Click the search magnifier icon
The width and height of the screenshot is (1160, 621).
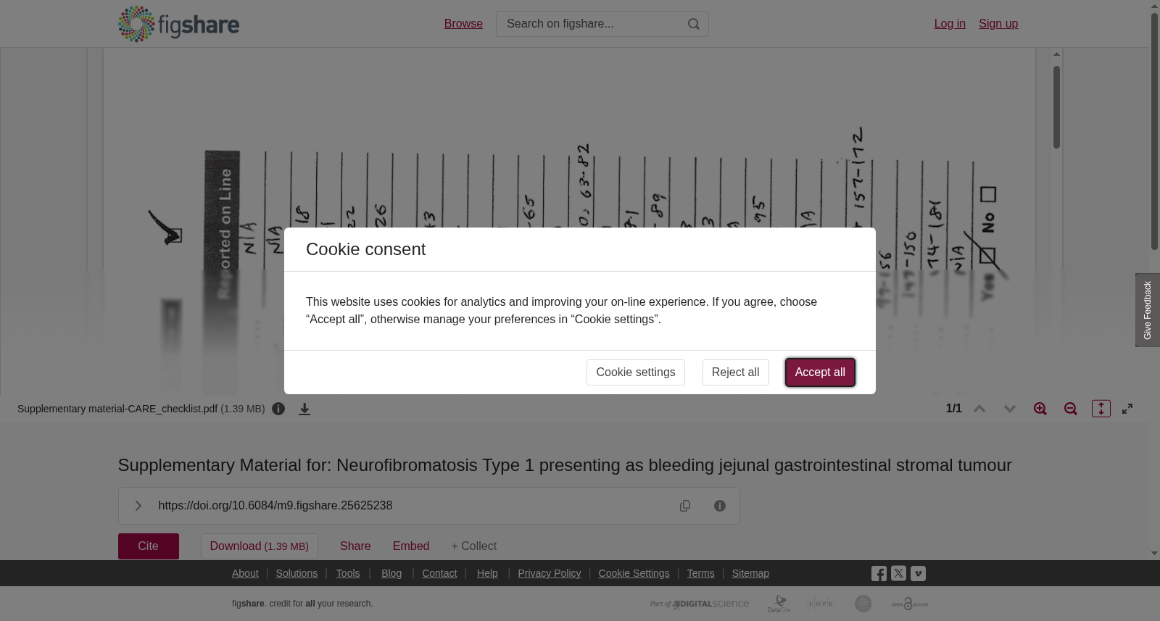click(x=694, y=24)
